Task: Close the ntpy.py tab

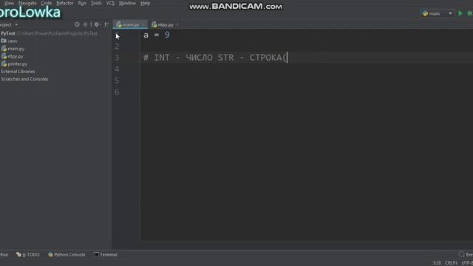Action: [177, 24]
